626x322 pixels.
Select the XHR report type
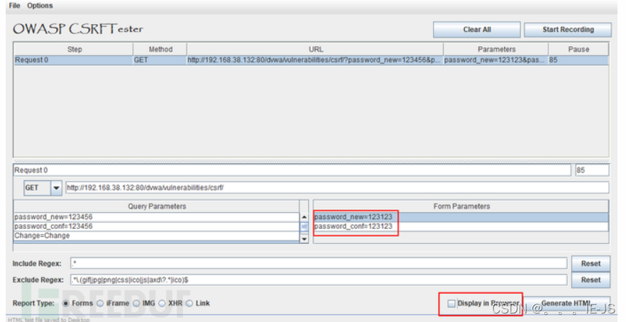(x=162, y=304)
